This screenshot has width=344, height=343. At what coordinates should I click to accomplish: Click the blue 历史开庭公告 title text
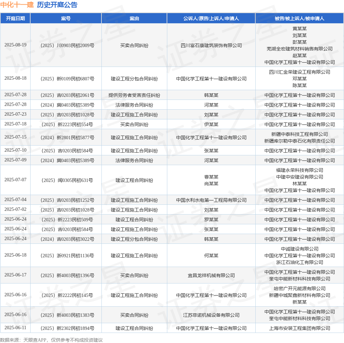[x=57, y=5]
